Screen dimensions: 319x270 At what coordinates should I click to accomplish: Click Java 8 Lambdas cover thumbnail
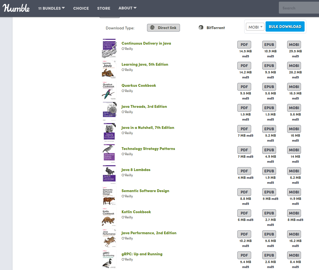tap(109, 175)
